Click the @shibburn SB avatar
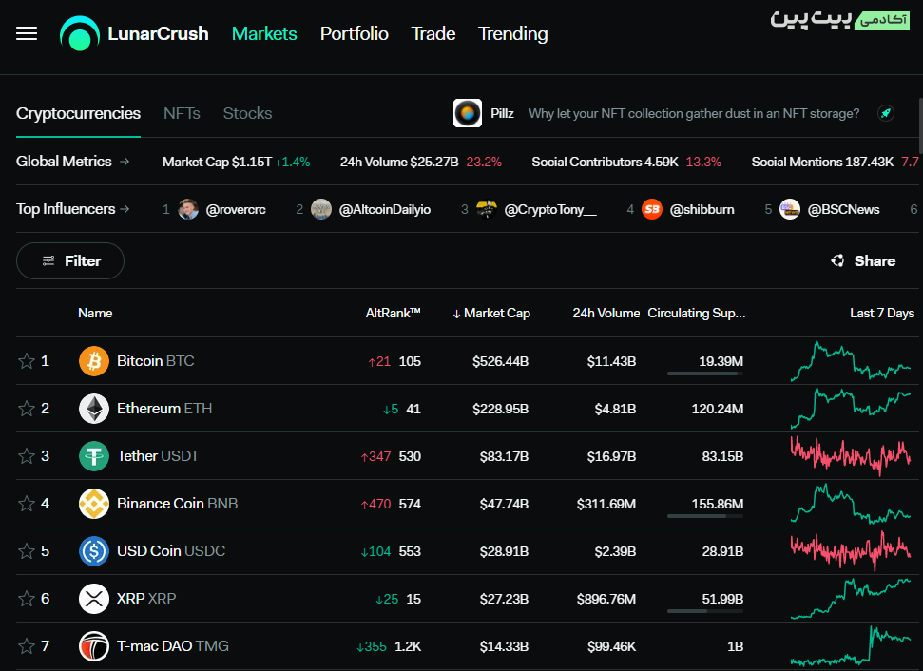The width and height of the screenshot is (923, 671). coord(652,209)
